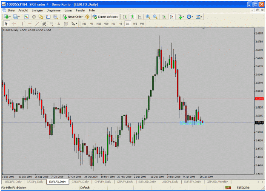Set timeframe to H4

(x=120, y=24)
